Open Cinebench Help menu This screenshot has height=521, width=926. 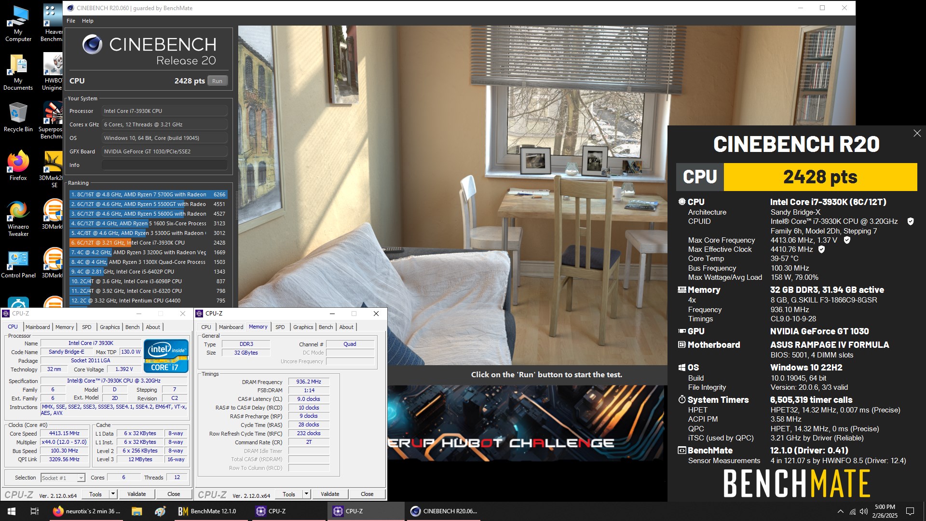[x=87, y=21]
